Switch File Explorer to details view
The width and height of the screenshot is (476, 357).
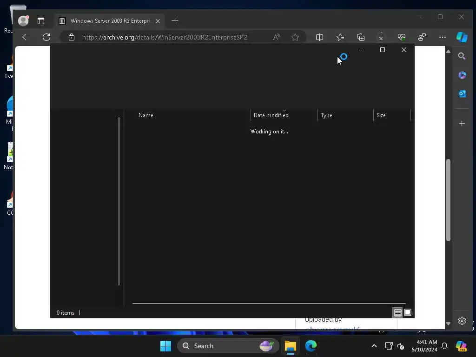point(398,312)
